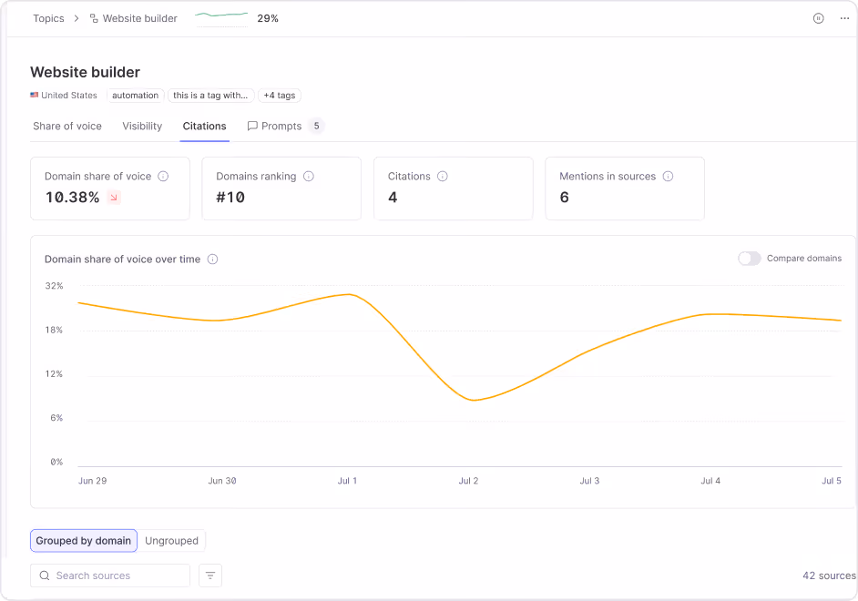
Task: Click info icon beside Mentions in sources
Action: (668, 176)
